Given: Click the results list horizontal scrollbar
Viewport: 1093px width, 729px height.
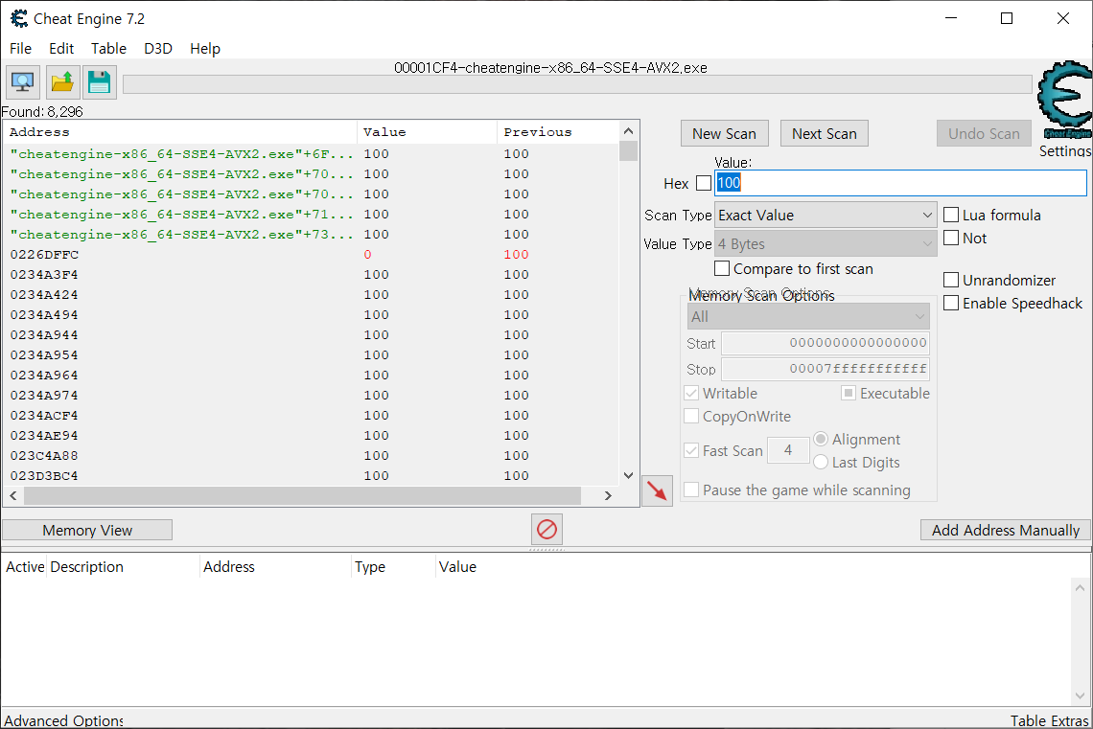Looking at the screenshot, I should pos(303,496).
